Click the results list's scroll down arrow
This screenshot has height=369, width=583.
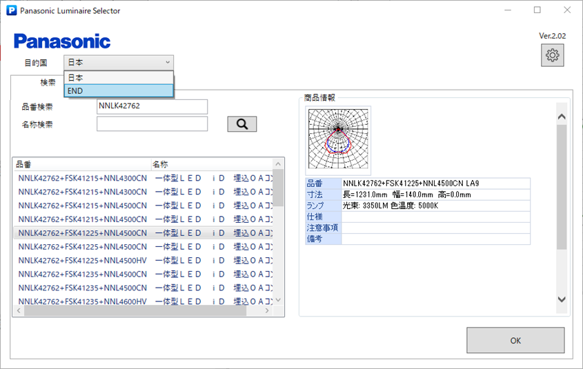[279, 300]
